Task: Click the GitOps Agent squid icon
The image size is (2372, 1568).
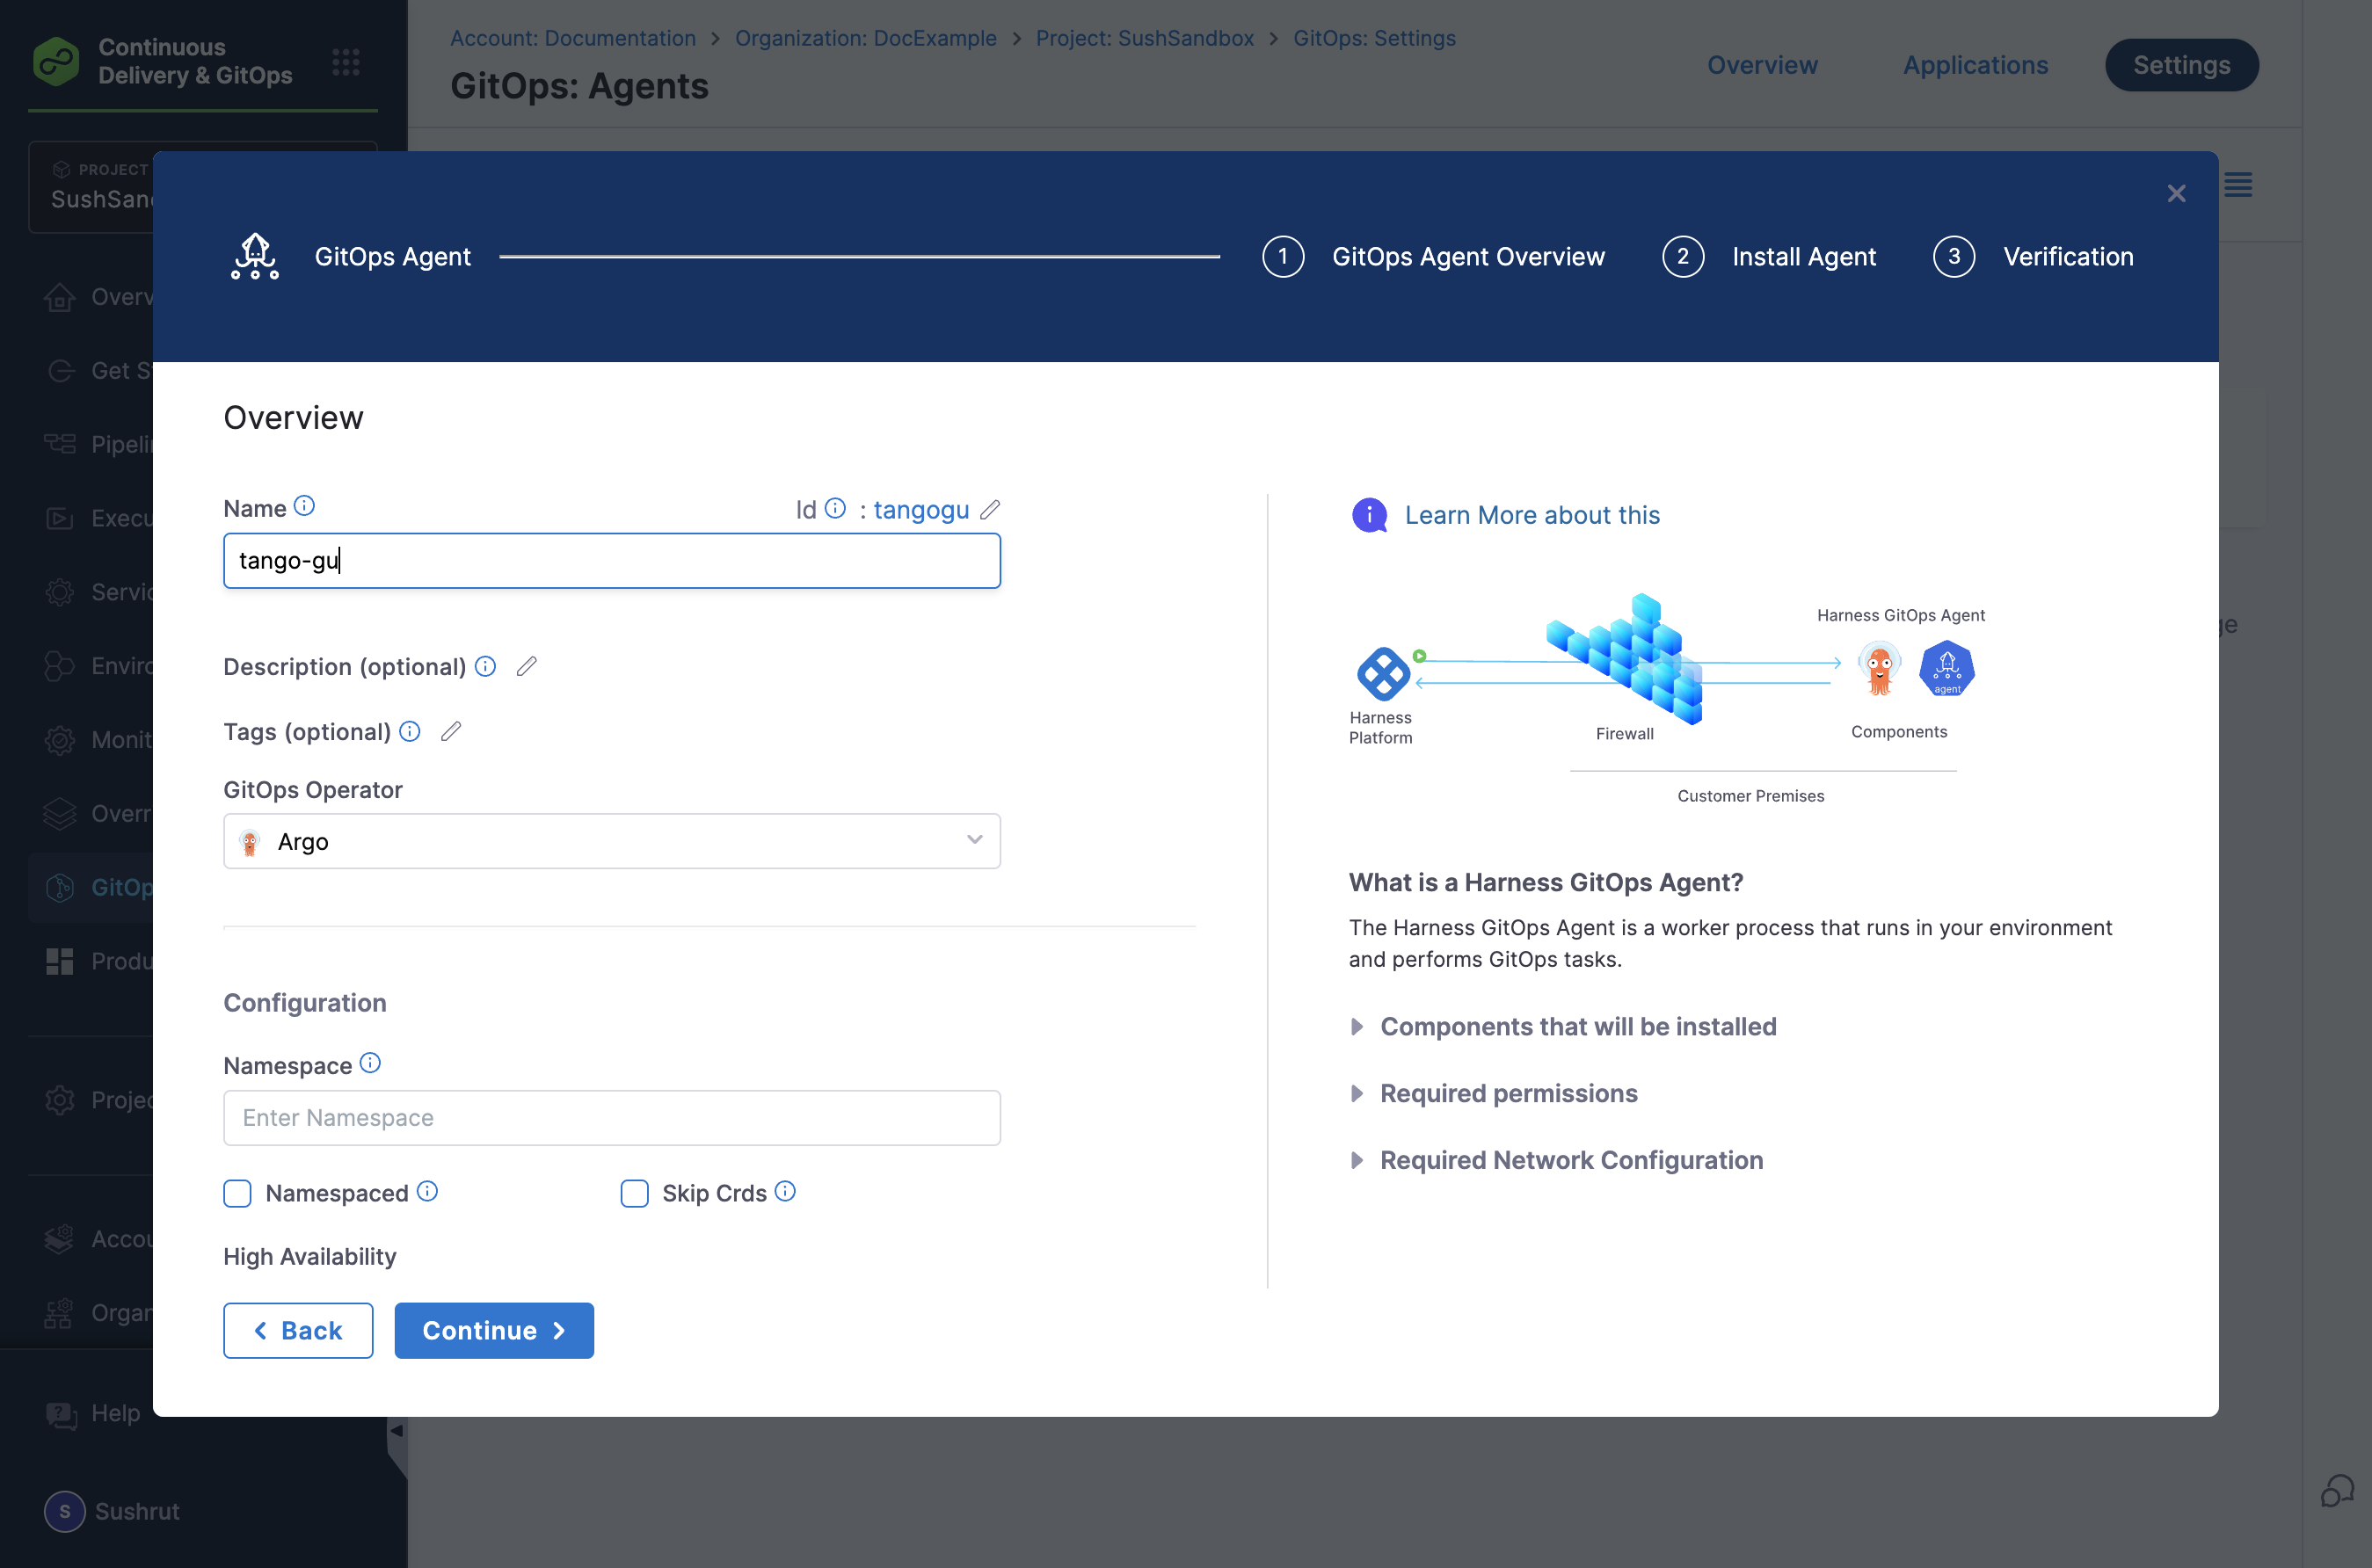Action: pyautogui.click(x=255, y=256)
